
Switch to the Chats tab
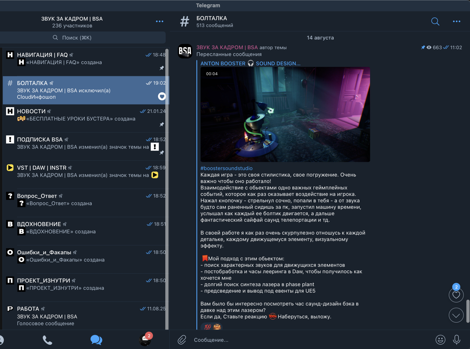[96, 340]
